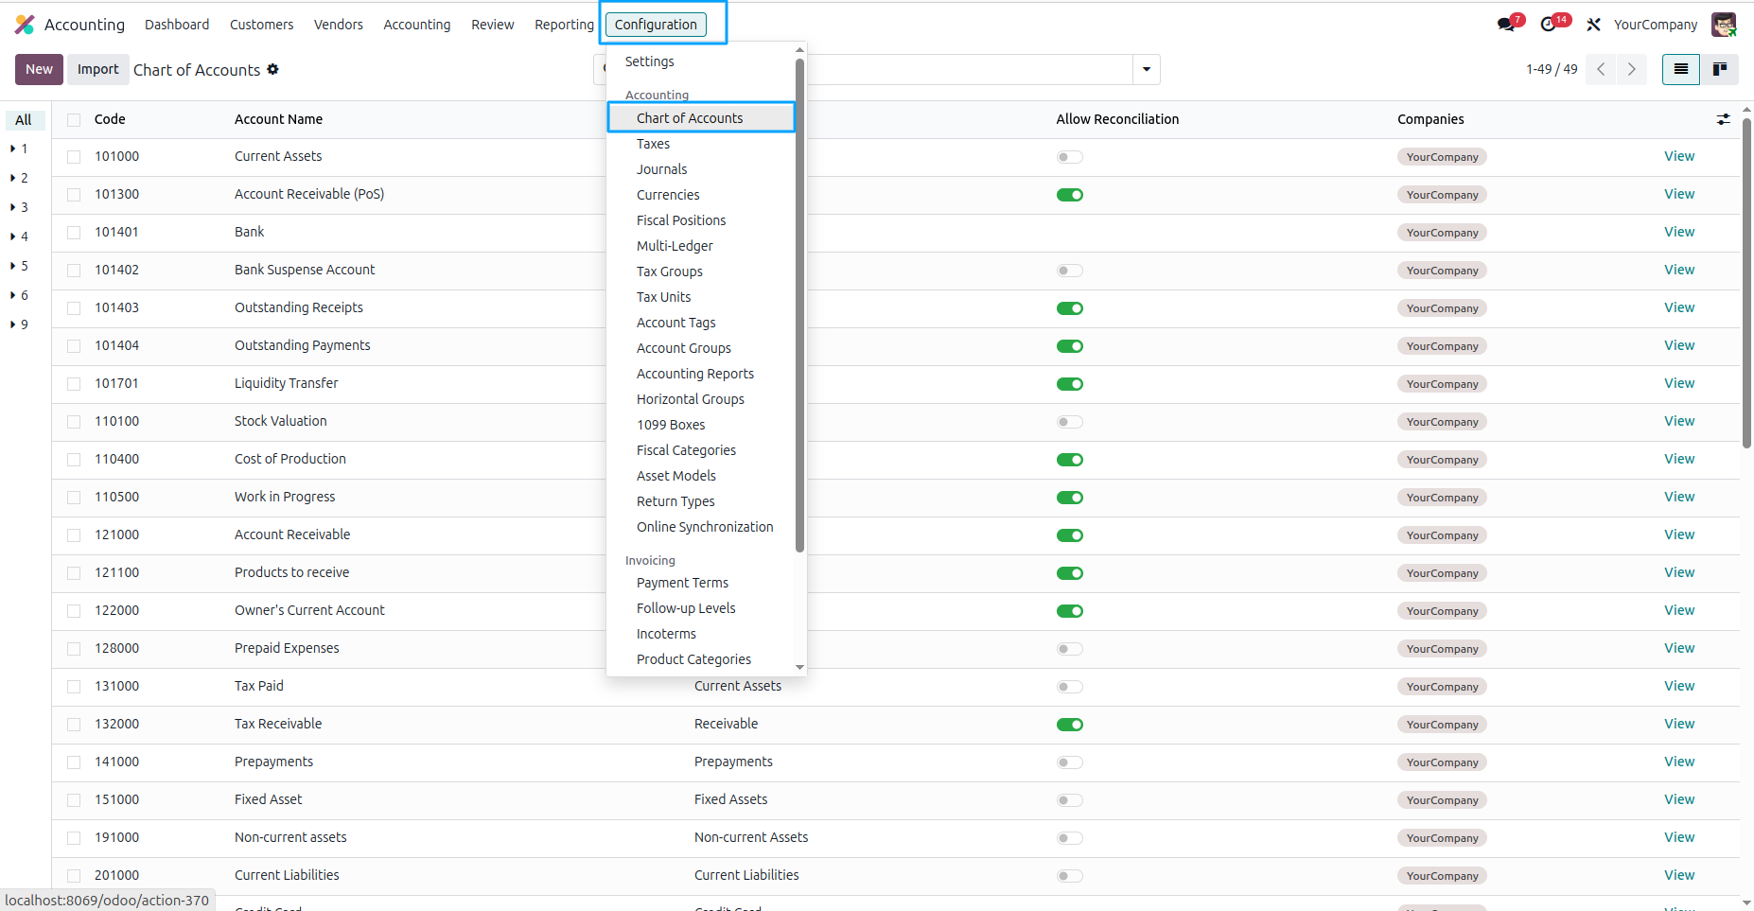Viewport: 1754px width, 911px height.
Task: Go to next page arrow
Action: click(1632, 69)
